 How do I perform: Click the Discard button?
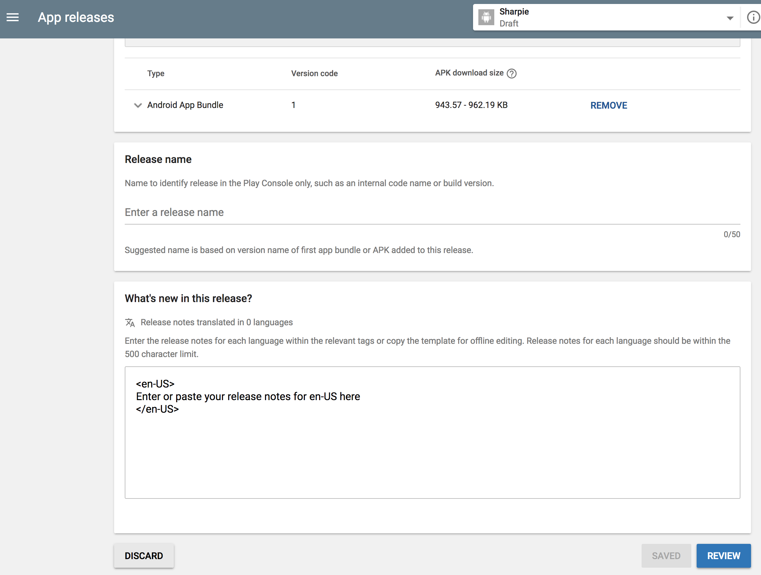coord(144,555)
